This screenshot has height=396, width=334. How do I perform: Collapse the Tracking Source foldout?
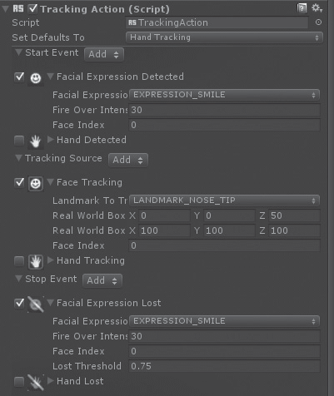tap(18, 158)
